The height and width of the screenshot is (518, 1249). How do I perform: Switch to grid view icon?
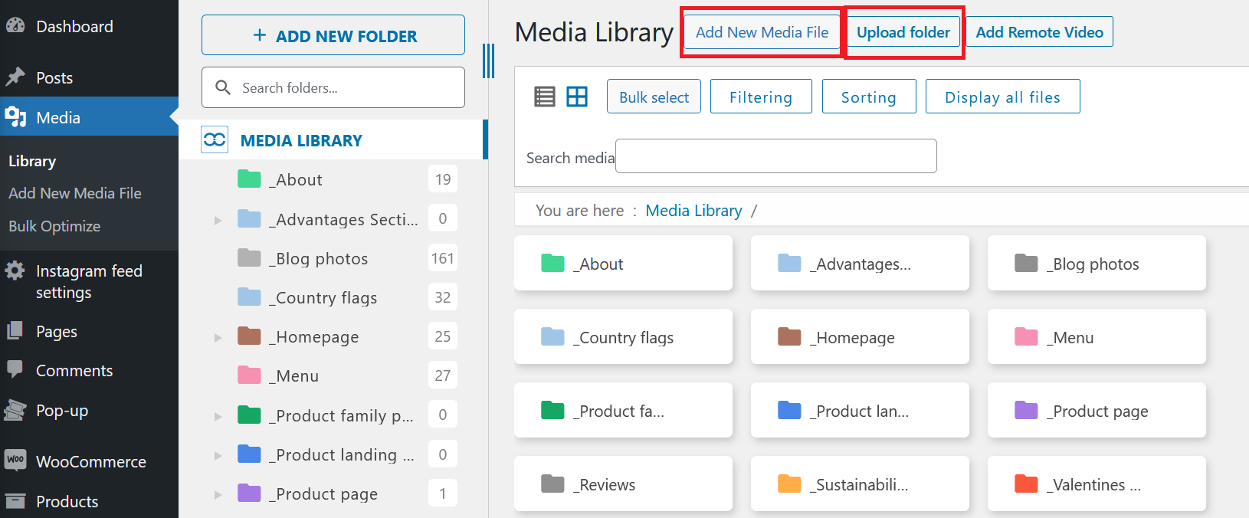pyautogui.click(x=577, y=97)
